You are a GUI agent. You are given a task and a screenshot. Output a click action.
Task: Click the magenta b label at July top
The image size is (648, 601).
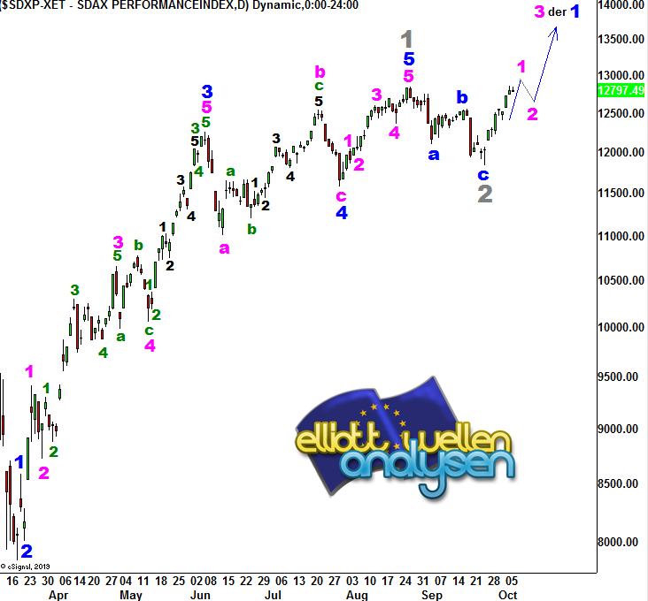tap(320, 71)
